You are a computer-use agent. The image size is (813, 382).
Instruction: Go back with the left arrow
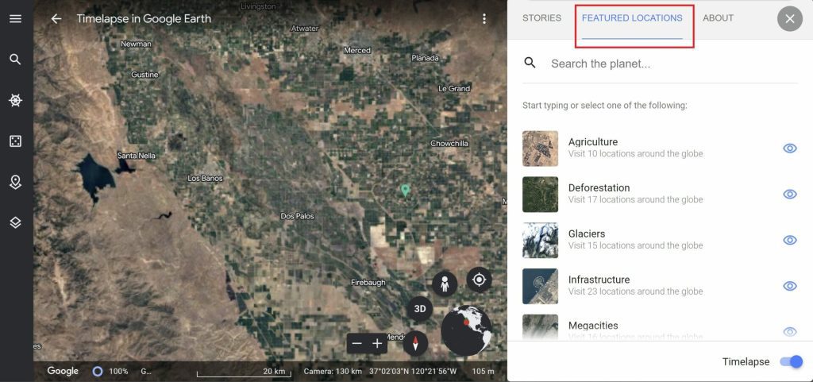click(x=56, y=18)
